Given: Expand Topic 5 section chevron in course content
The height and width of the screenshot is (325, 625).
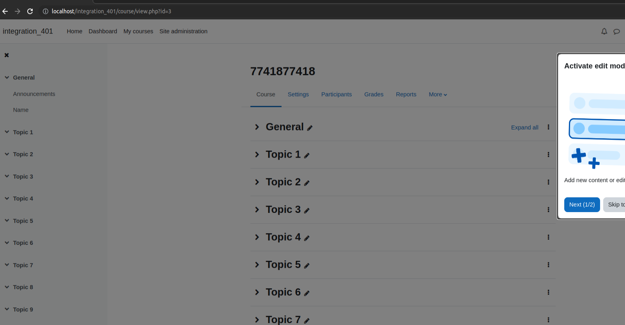Looking at the screenshot, I should 257,265.
